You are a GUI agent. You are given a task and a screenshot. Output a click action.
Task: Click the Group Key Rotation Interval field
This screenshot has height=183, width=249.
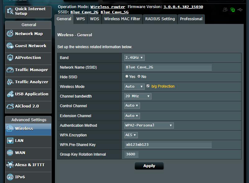pos(132,154)
